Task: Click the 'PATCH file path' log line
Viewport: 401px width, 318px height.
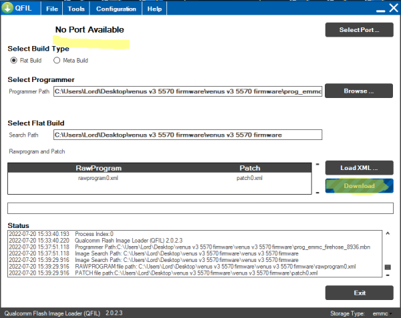Action: (163, 273)
